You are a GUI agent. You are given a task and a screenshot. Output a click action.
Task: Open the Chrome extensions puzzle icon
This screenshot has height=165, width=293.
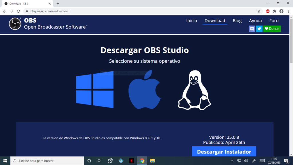(274, 11)
